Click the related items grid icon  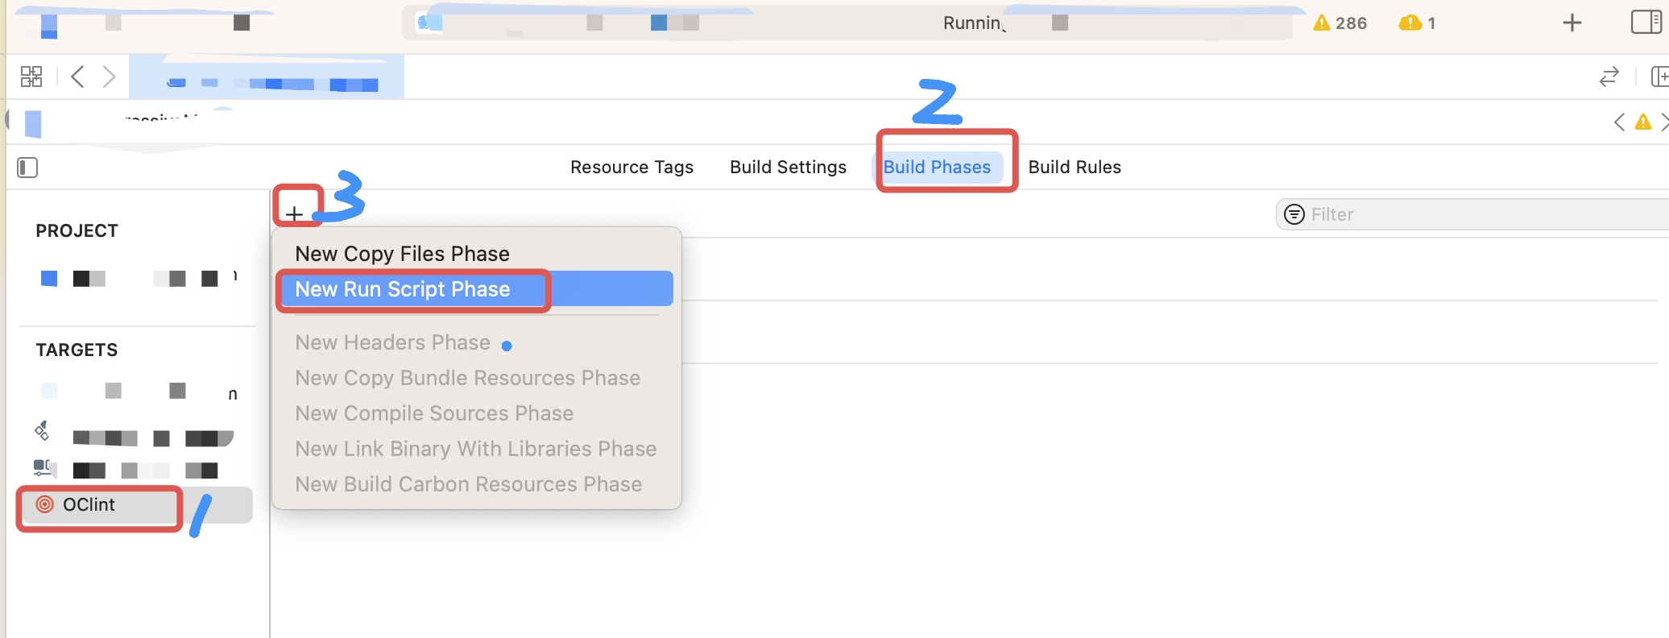[x=31, y=77]
